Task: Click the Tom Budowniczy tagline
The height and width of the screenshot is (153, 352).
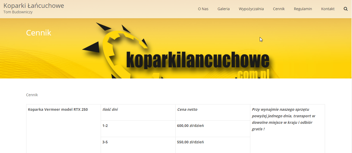Action: (x=18, y=12)
